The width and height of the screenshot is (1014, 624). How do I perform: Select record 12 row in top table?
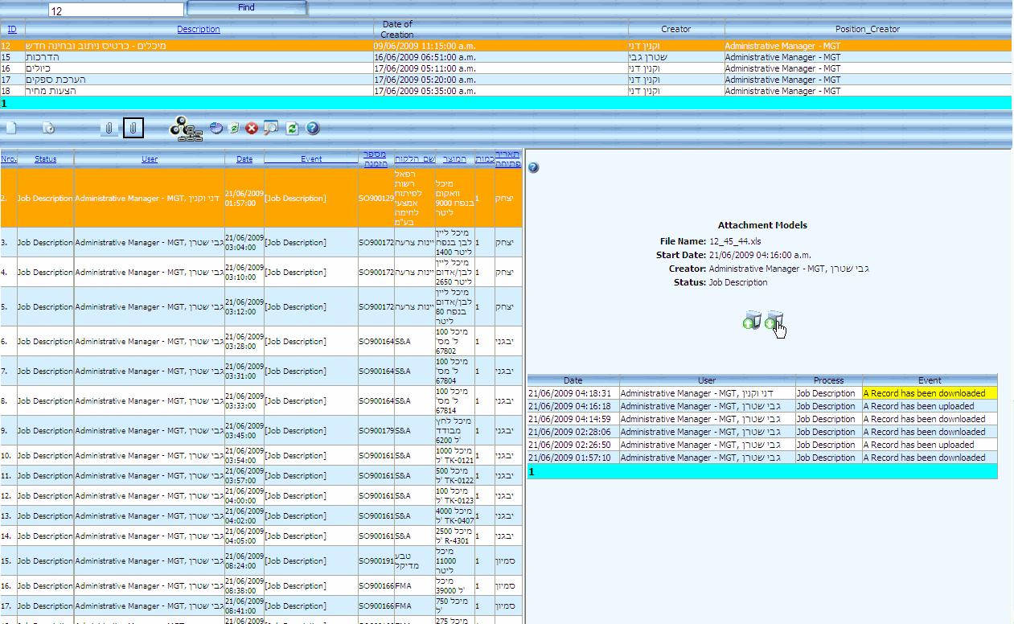pos(507,46)
